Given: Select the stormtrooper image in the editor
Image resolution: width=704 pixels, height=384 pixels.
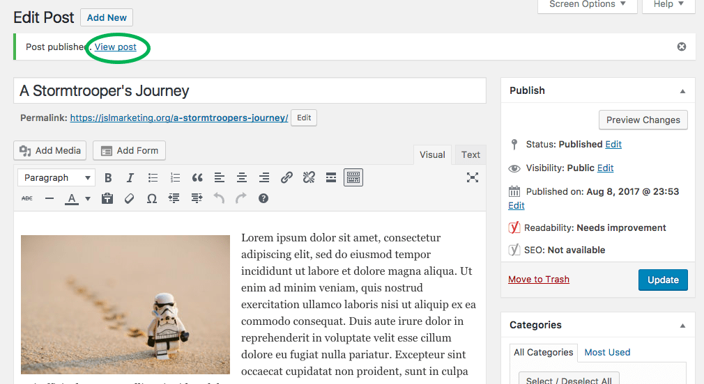Looking at the screenshot, I should (x=125, y=305).
